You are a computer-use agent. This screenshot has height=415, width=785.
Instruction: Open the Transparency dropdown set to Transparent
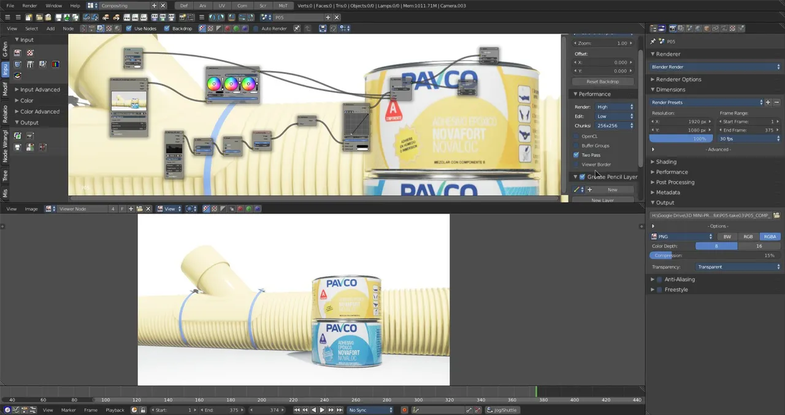pyautogui.click(x=739, y=267)
